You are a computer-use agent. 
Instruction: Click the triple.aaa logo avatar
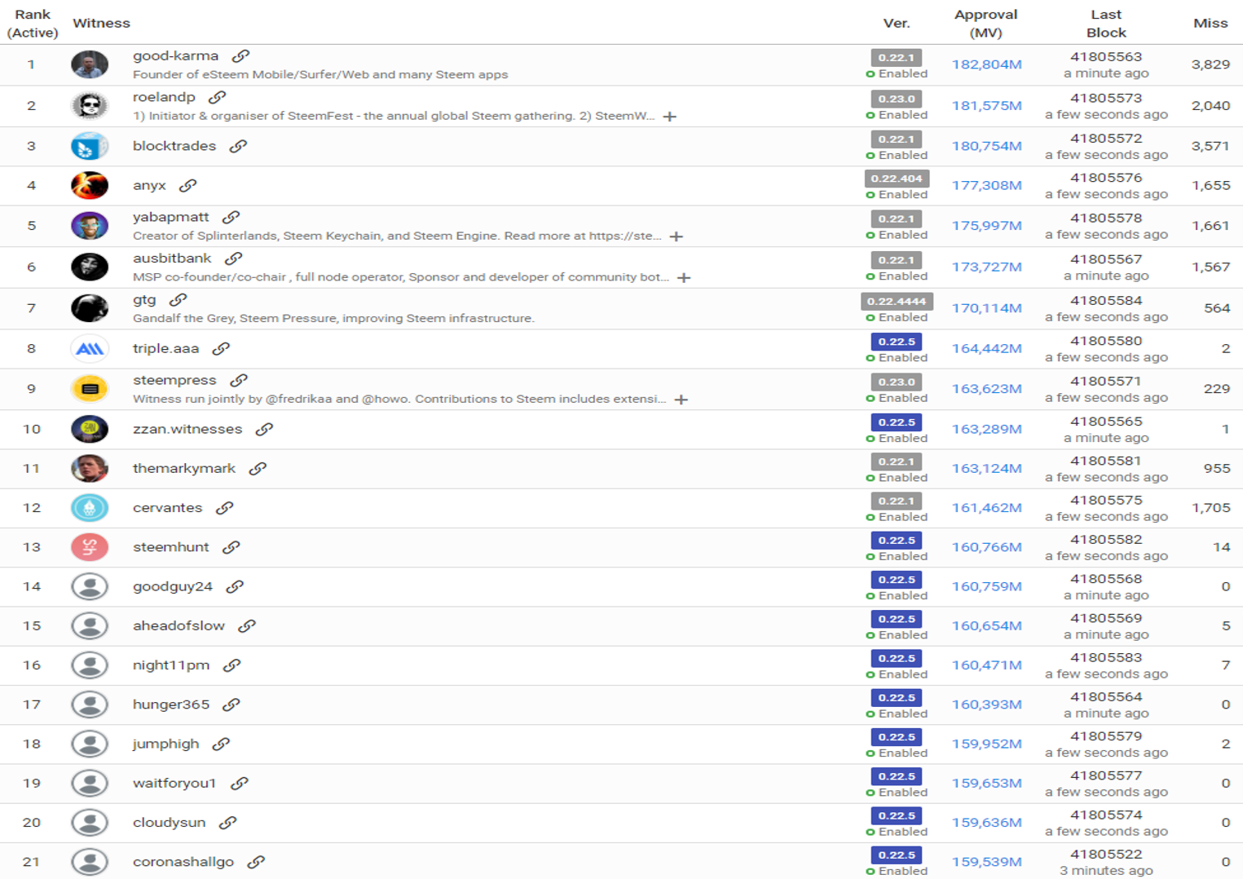click(90, 349)
